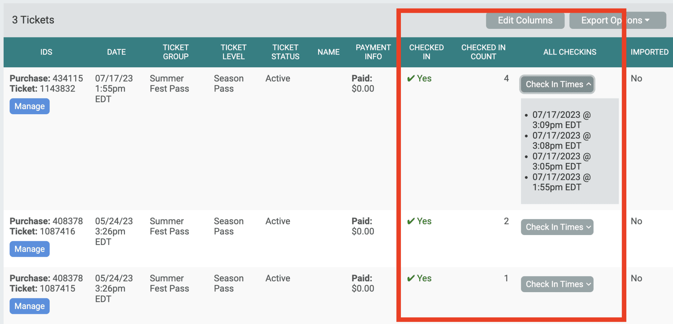Click Manage for ticket 1087415
Screen dimensions: 673x324
(x=29, y=306)
